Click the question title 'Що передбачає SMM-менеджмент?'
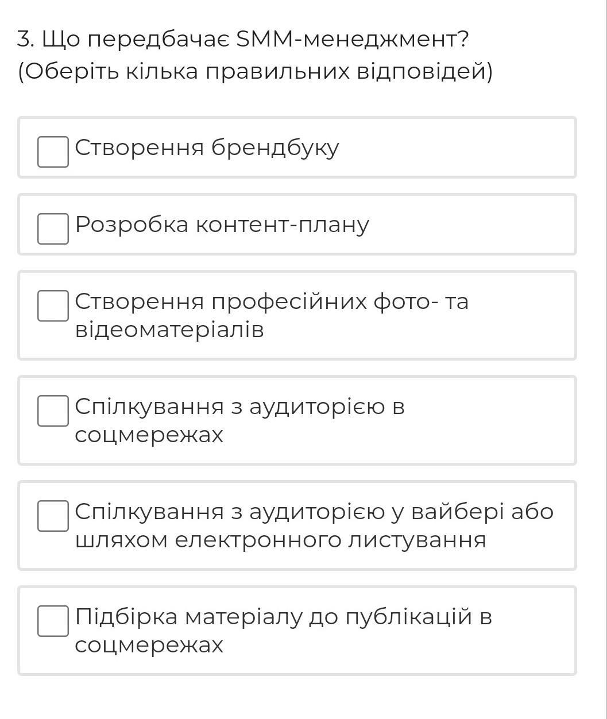The width and height of the screenshot is (607, 719). coord(243,39)
